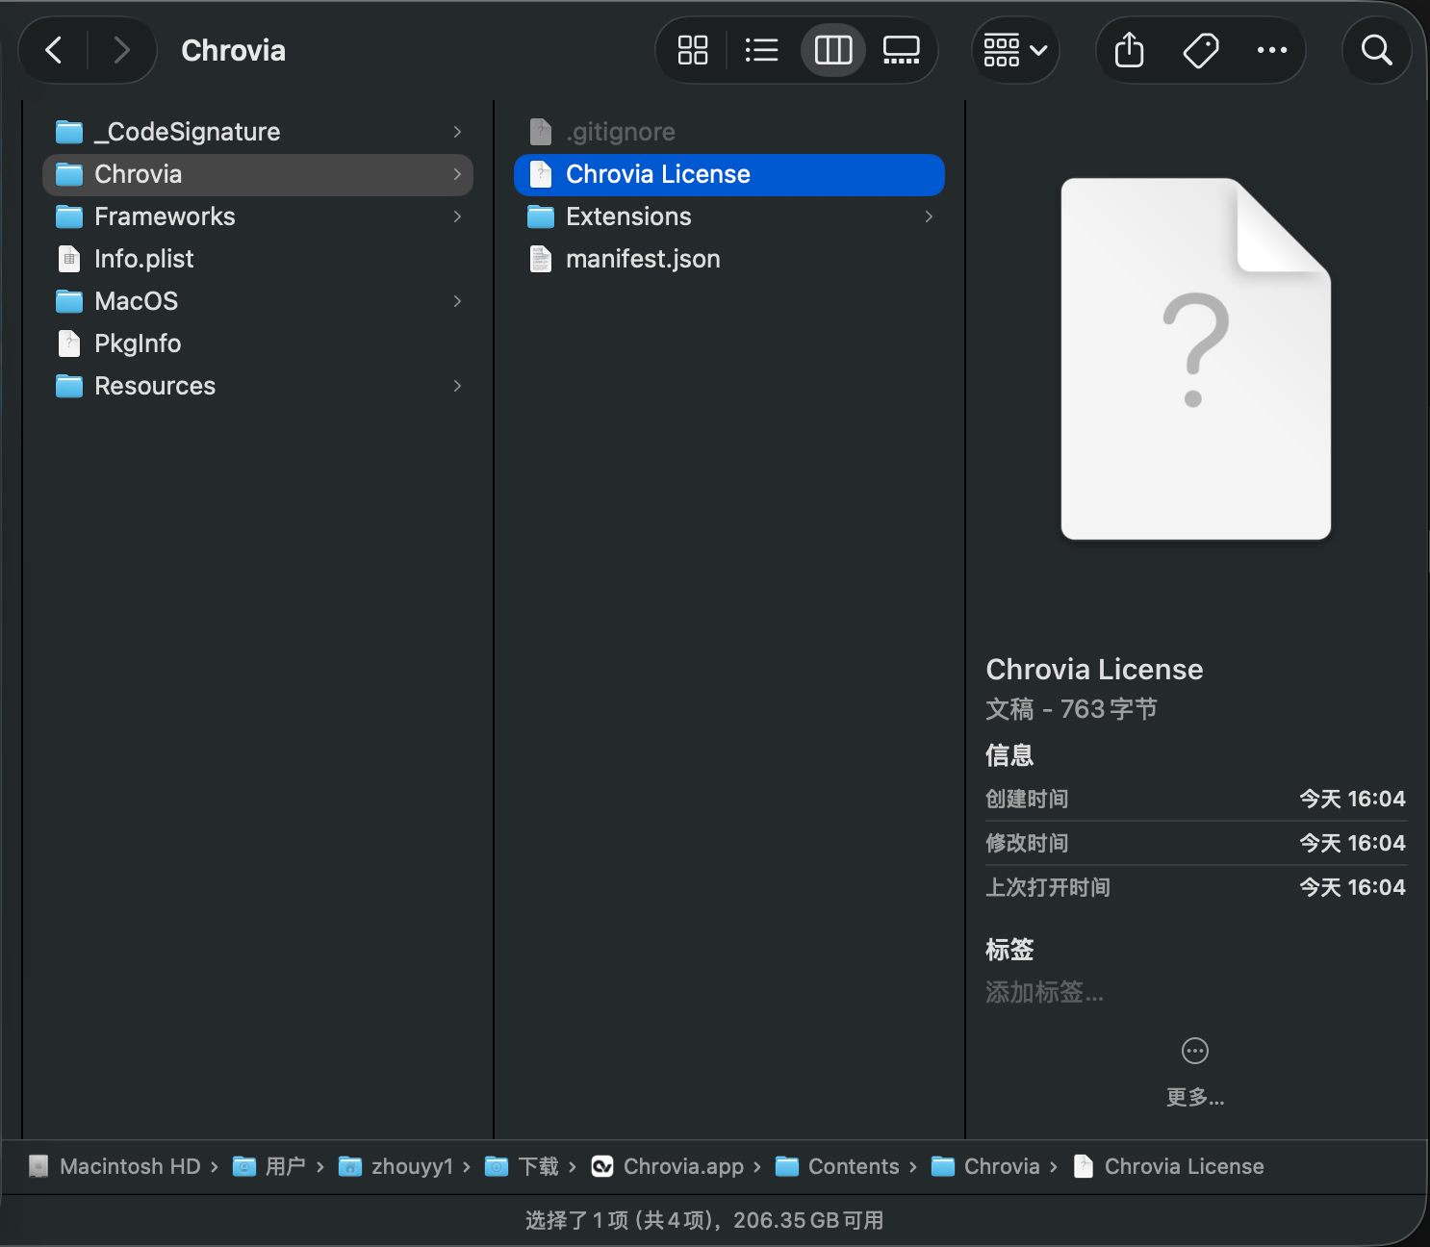Click the PkgInfo document icon

69,344
